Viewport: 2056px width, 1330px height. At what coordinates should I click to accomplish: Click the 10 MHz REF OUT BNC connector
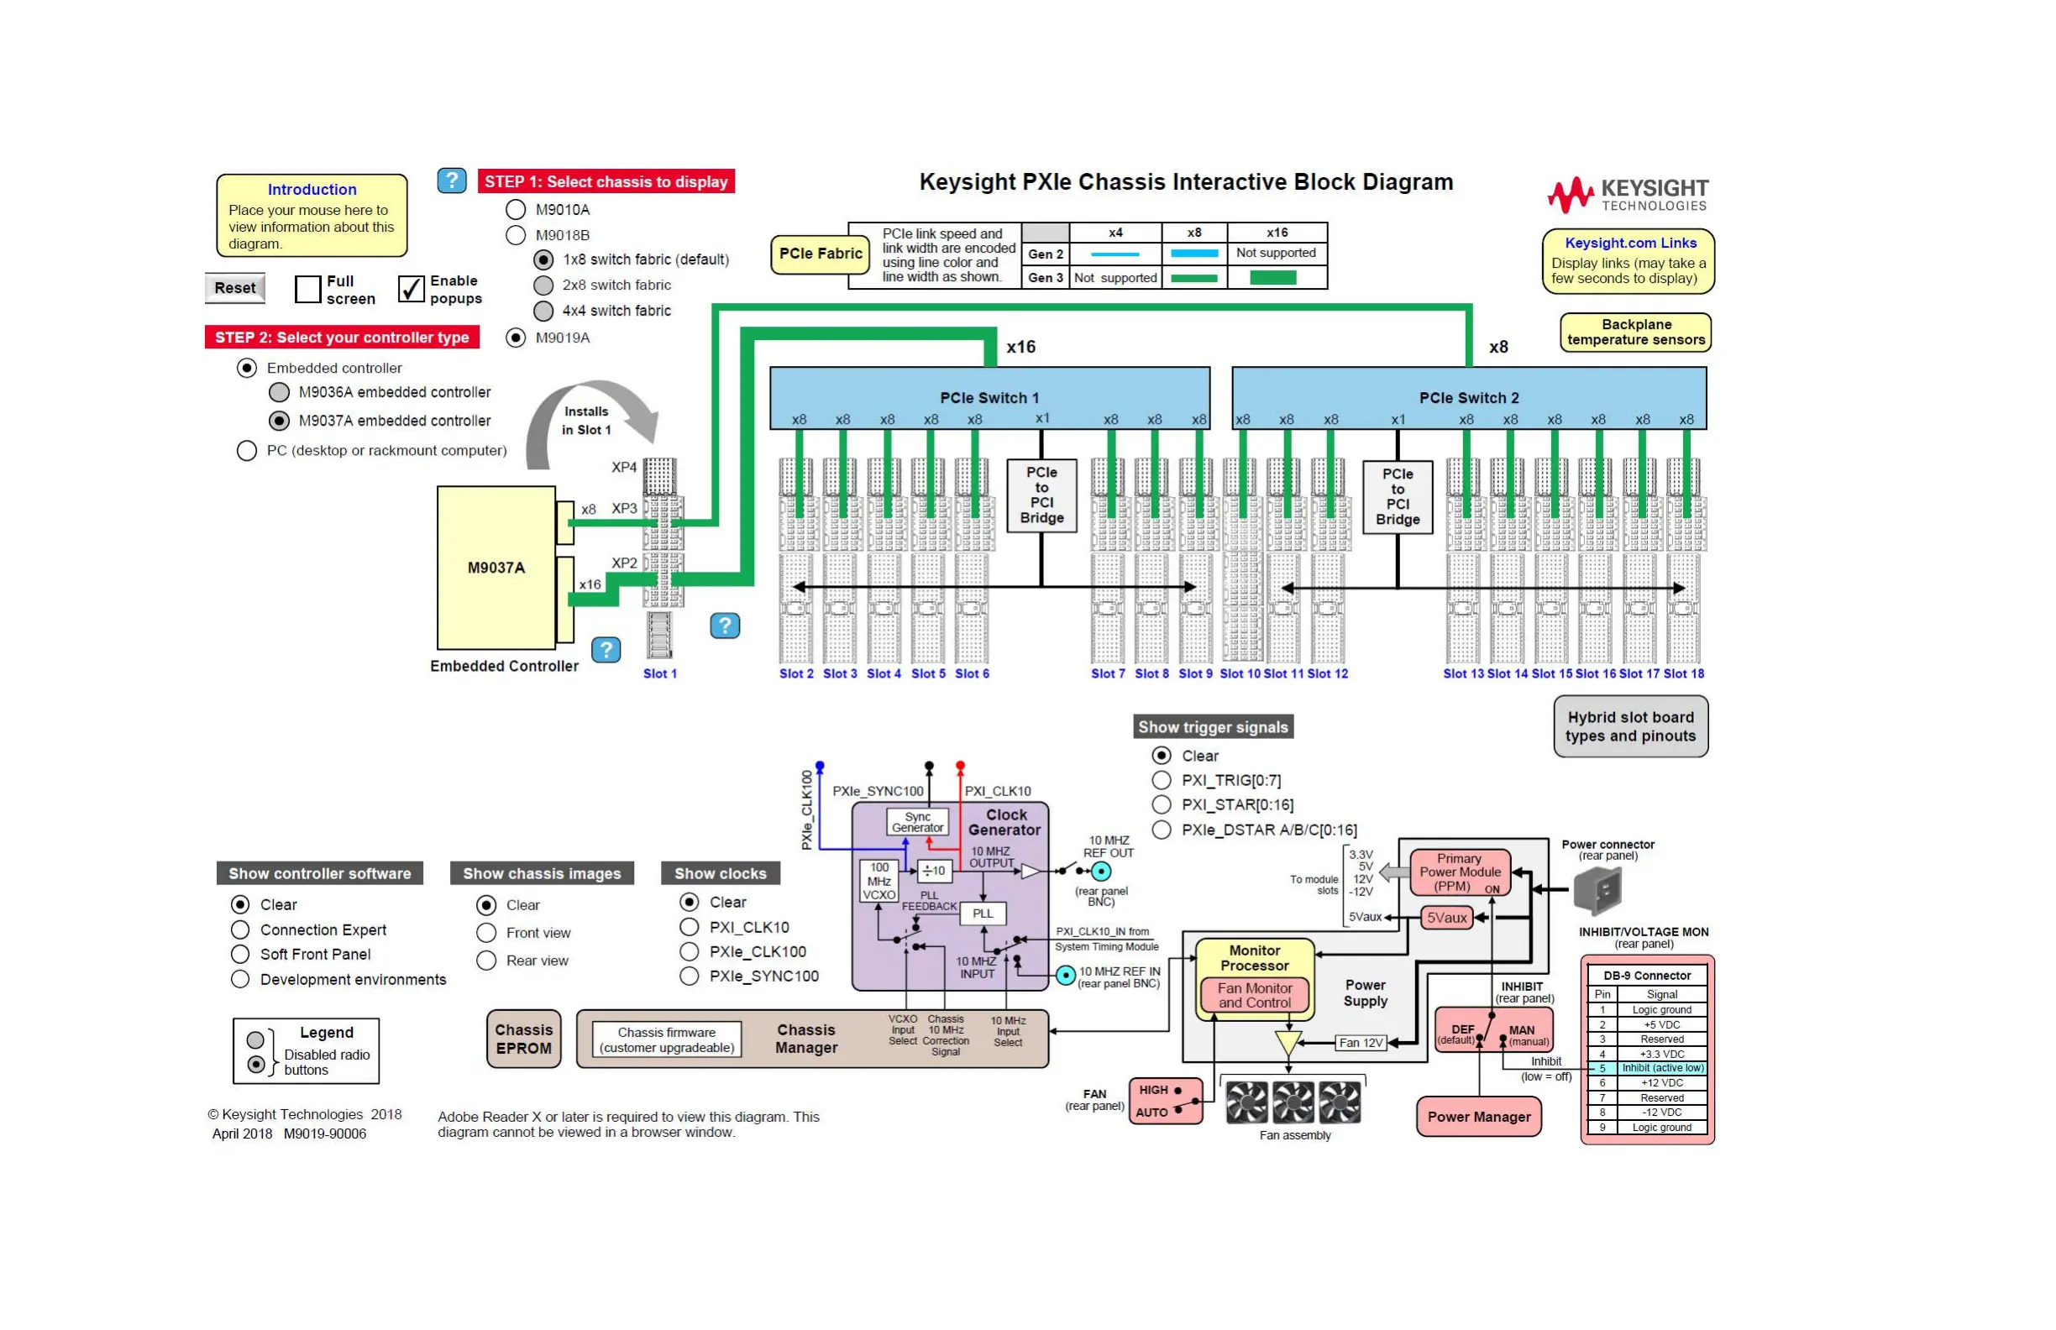[x=1100, y=872]
